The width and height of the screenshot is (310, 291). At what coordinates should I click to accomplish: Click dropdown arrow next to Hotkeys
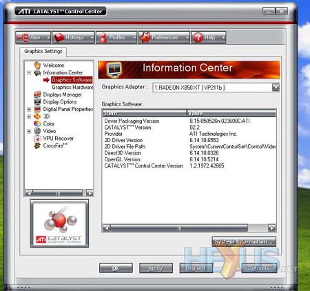[92, 37]
